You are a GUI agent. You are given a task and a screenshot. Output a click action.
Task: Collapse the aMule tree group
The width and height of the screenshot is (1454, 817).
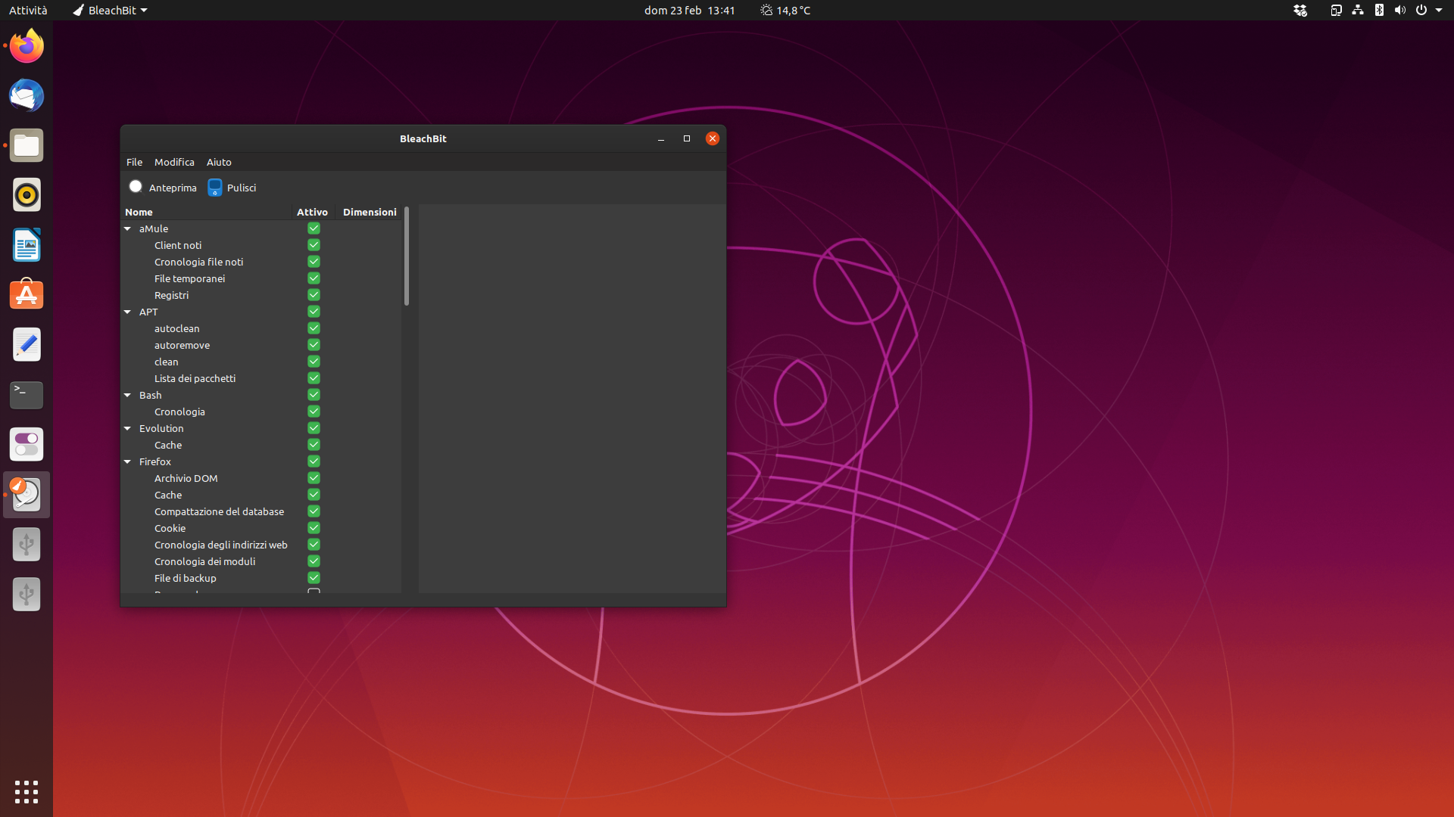tap(128, 228)
